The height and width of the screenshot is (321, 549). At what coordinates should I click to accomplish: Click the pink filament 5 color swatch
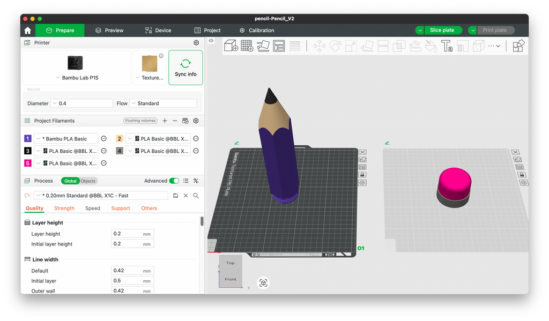(28, 163)
